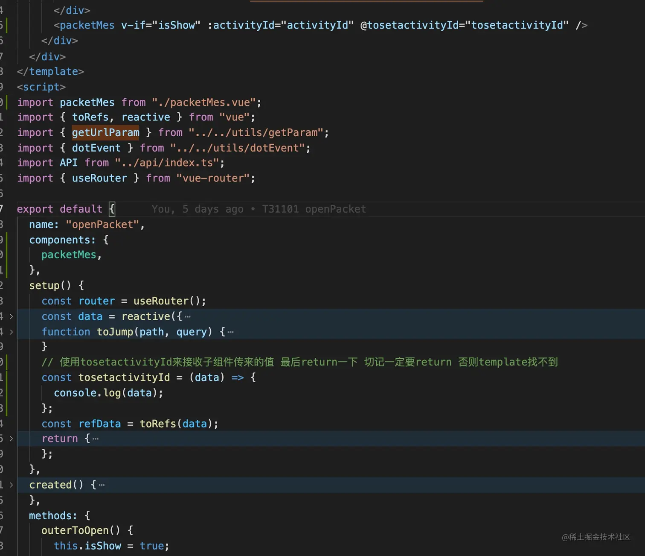
Task: Expand the folded 'function toJump' gutter chevron
Action: pos(11,332)
